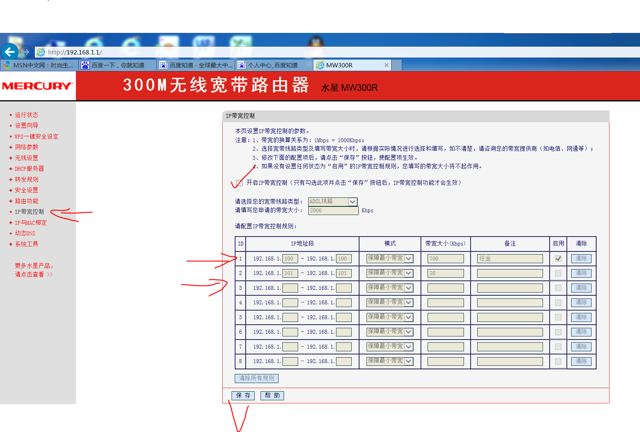Expand 转发规则 menu

tap(27, 179)
